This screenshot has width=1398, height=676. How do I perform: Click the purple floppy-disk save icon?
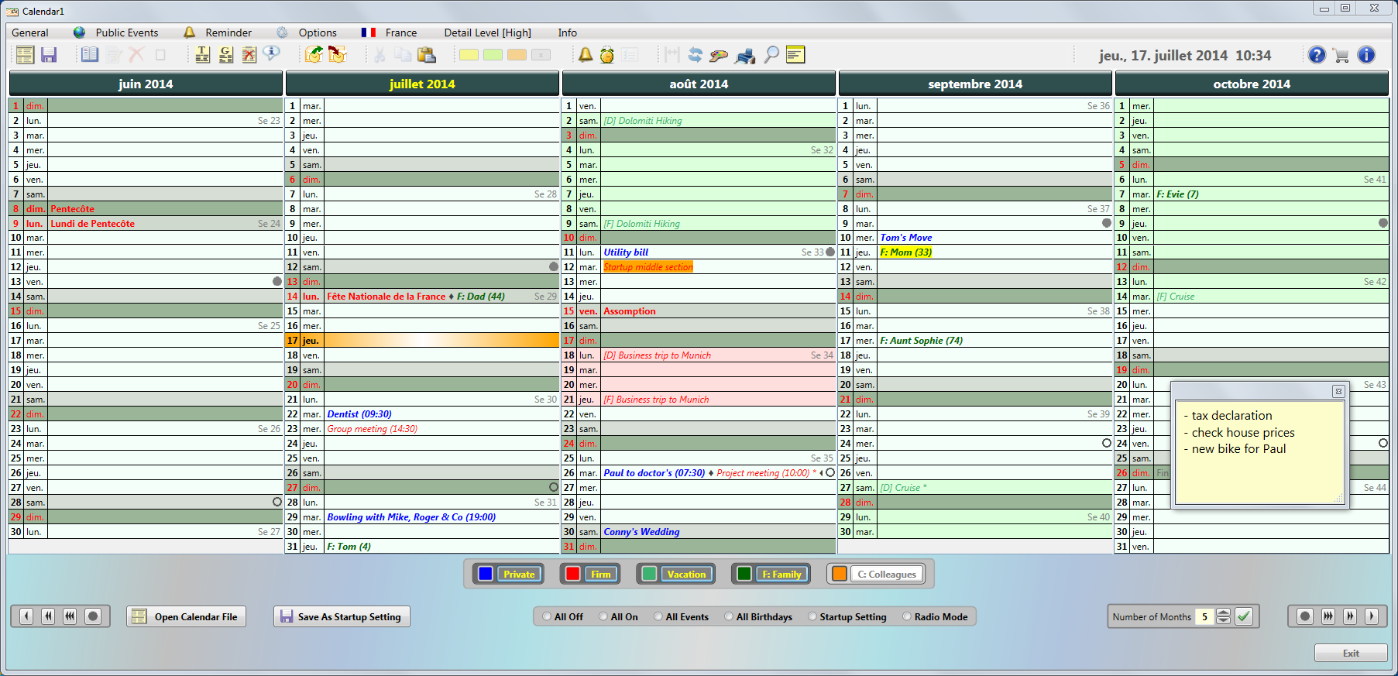(49, 55)
